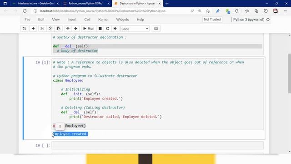Add this page to favorites star icon

(x=208, y=11)
